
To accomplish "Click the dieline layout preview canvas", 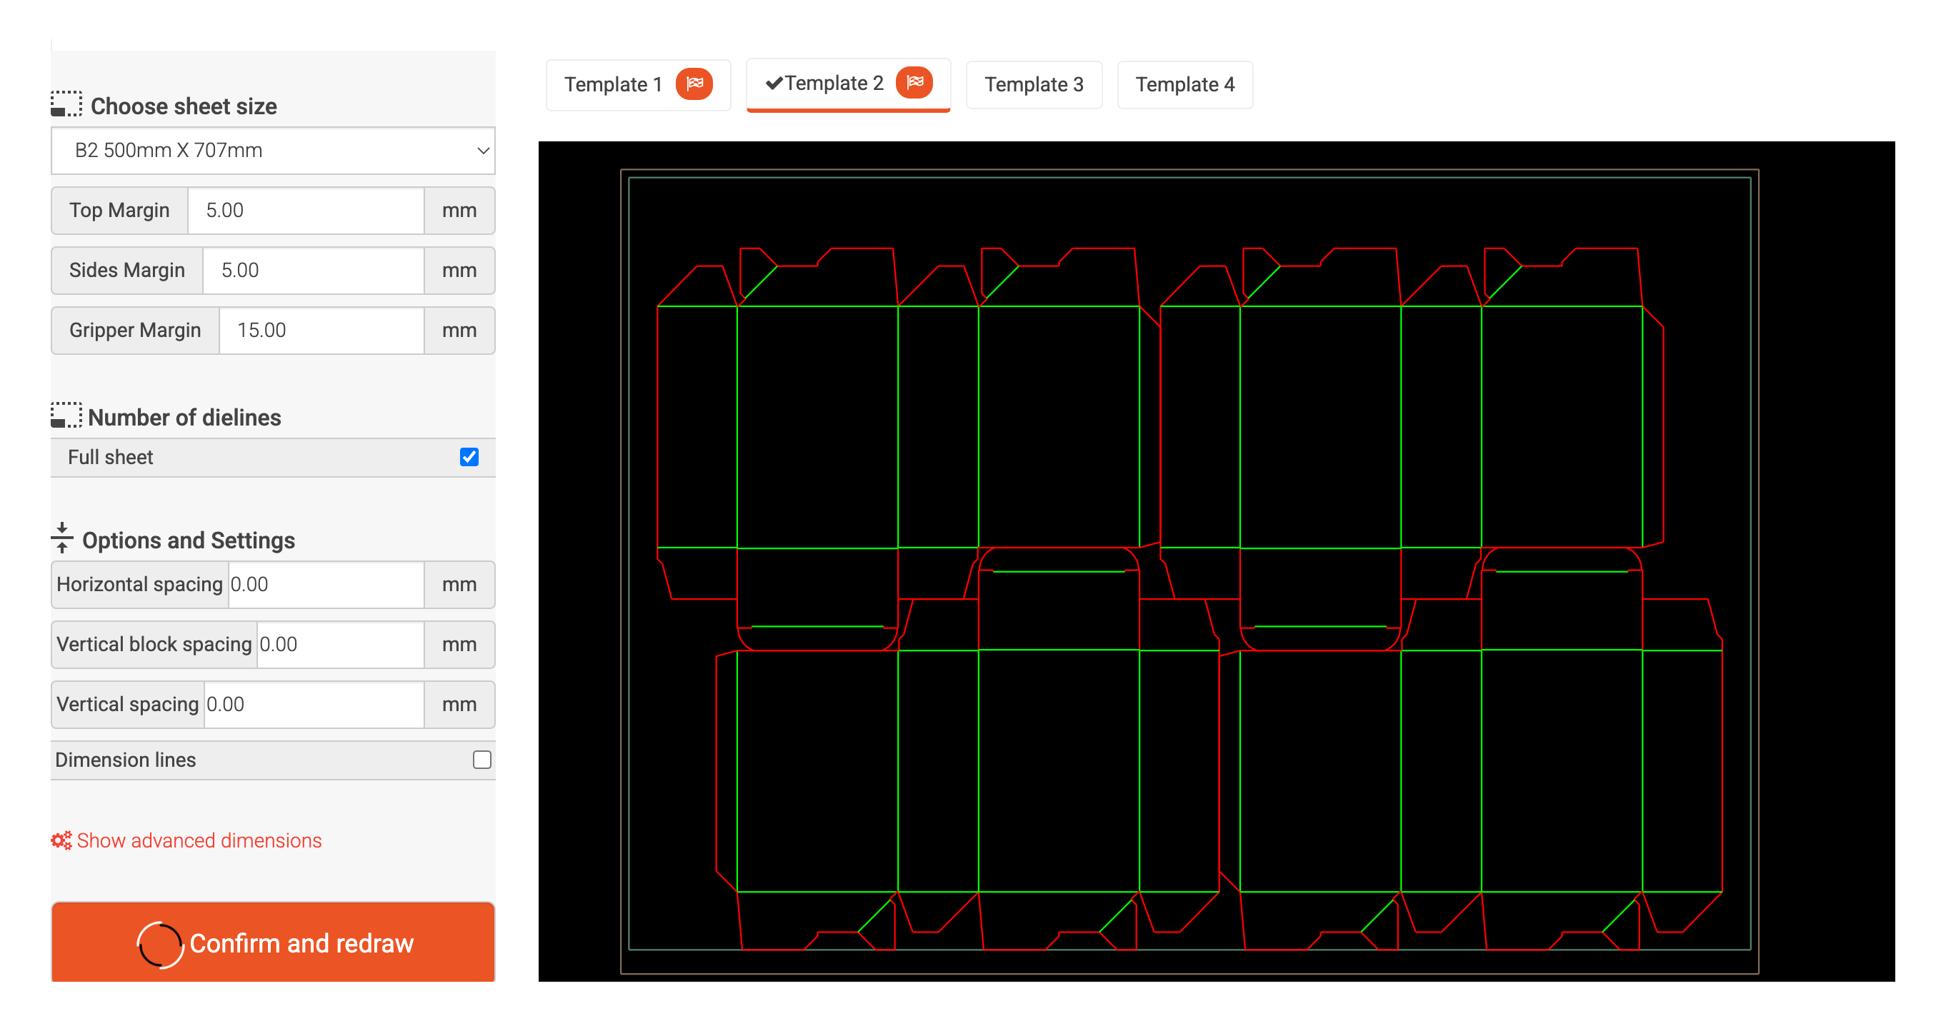I will pyautogui.click(x=1216, y=561).
